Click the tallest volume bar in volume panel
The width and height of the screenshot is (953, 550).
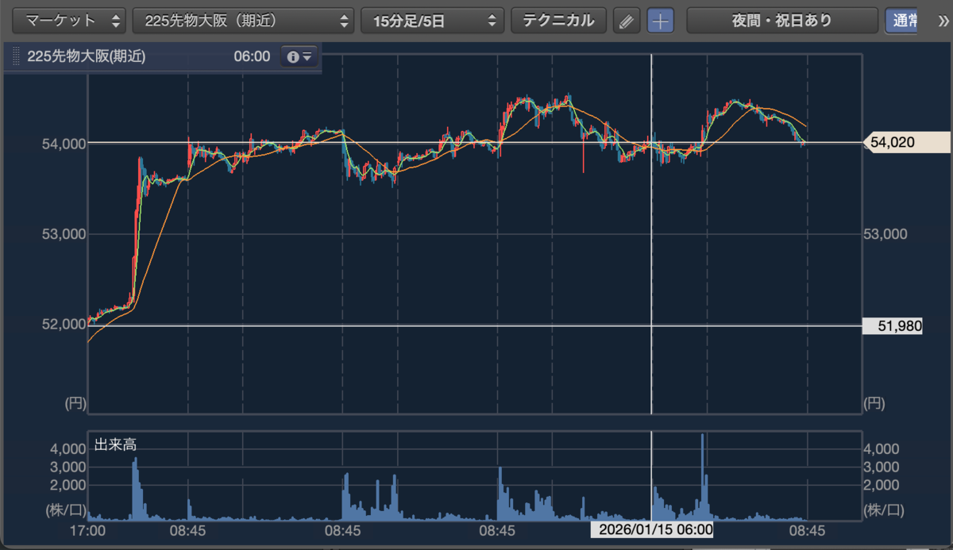pyautogui.click(x=702, y=476)
